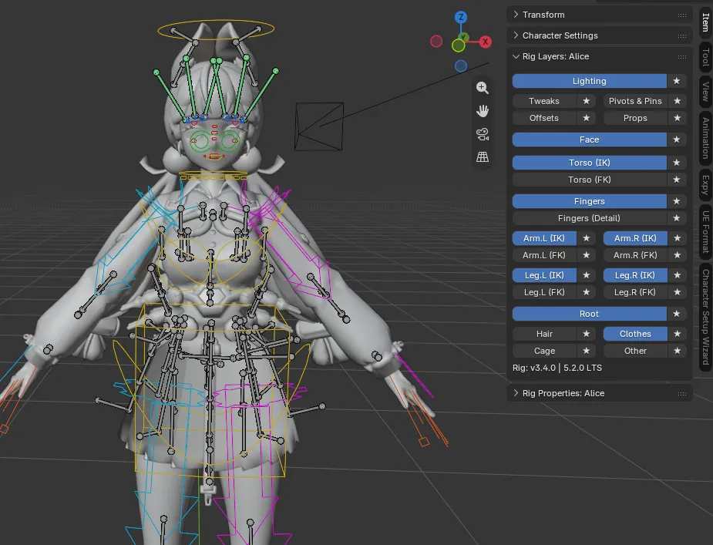Star the Offsets rig layer

(586, 118)
